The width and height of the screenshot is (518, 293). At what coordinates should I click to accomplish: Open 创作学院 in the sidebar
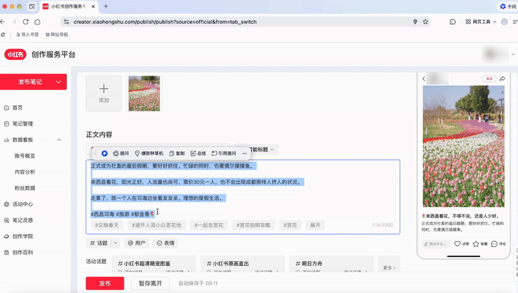click(23, 236)
